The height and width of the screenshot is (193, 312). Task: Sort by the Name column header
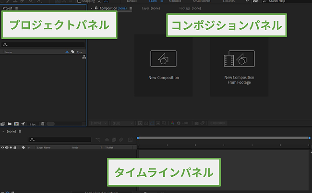point(9,52)
